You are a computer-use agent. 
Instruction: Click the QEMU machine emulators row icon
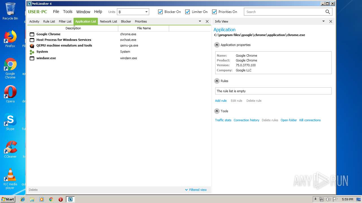pyautogui.click(x=32, y=46)
